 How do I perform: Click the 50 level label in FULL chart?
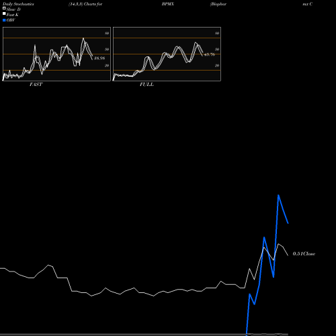pos(217,49)
